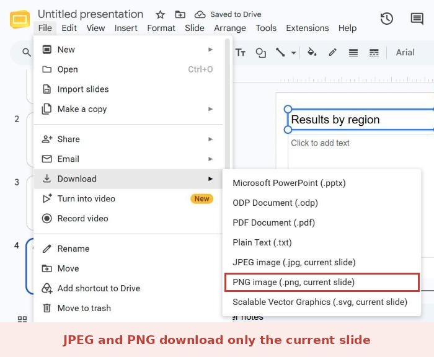
Task: Open the Insert menu
Action: point(126,28)
